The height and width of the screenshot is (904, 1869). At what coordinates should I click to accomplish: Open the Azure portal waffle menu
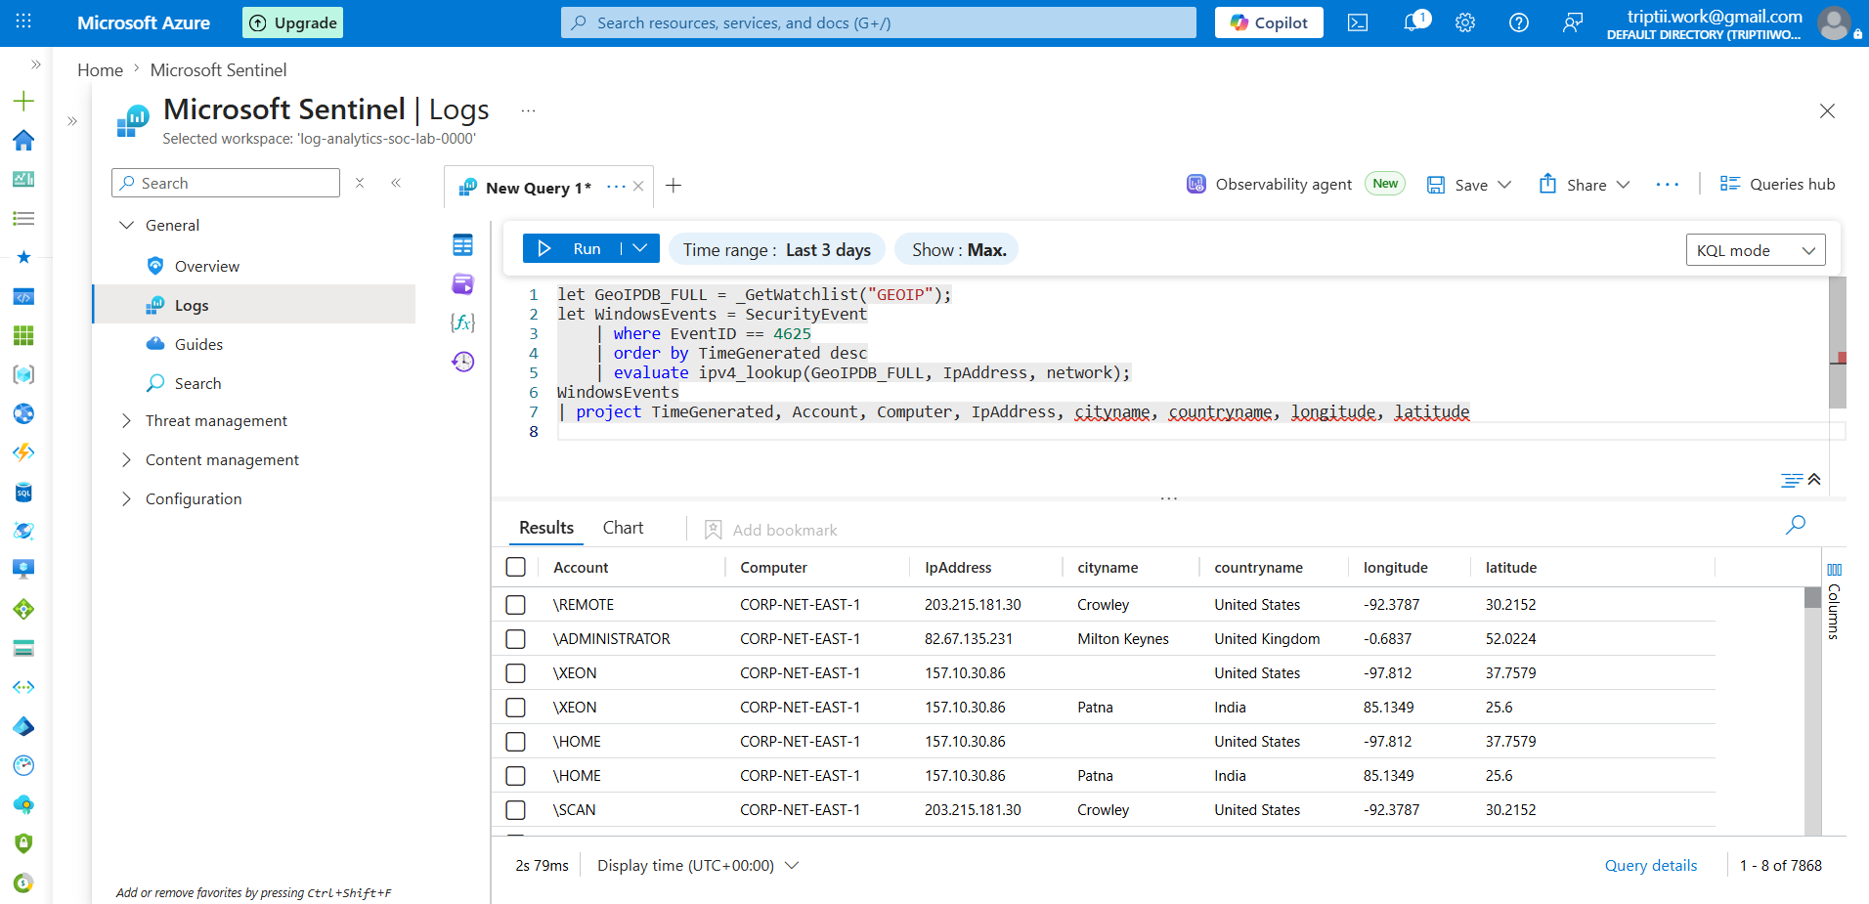23,22
